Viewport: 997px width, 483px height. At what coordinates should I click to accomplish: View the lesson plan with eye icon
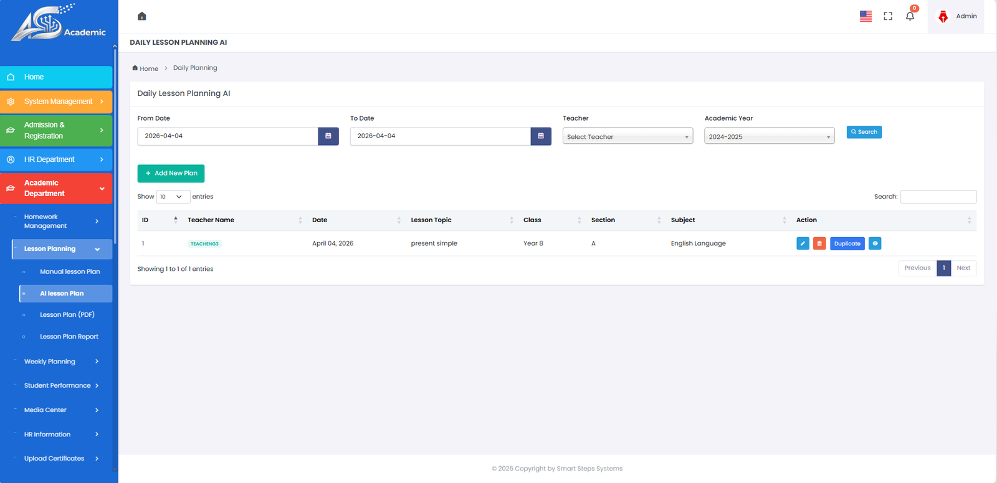click(x=875, y=243)
